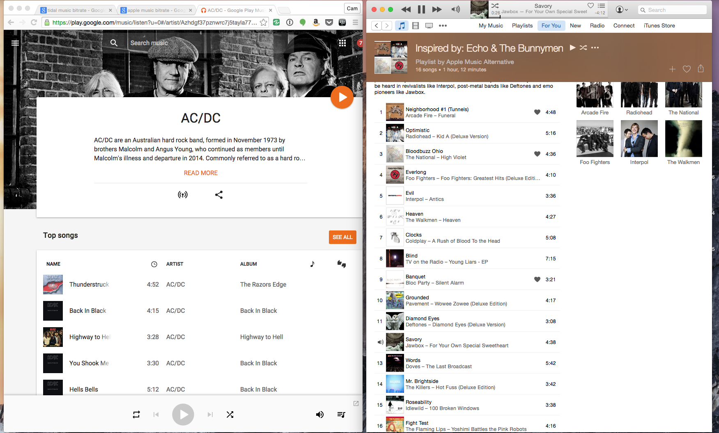The width and height of the screenshot is (719, 433).
Task: Open iTunes Up Next list
Action: click(601, 6)
